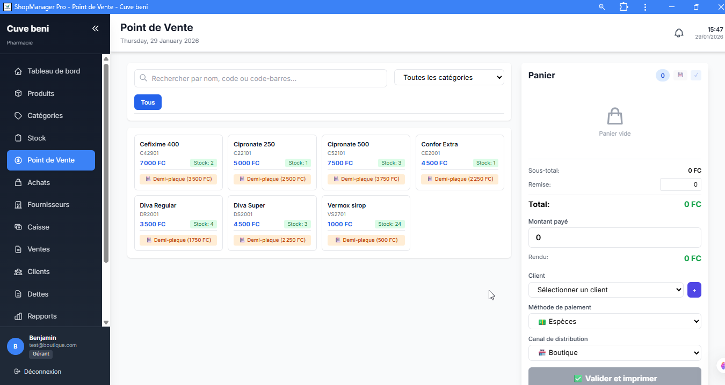
Task: Click the Valider et imprimer button
Action: [614, 378]
